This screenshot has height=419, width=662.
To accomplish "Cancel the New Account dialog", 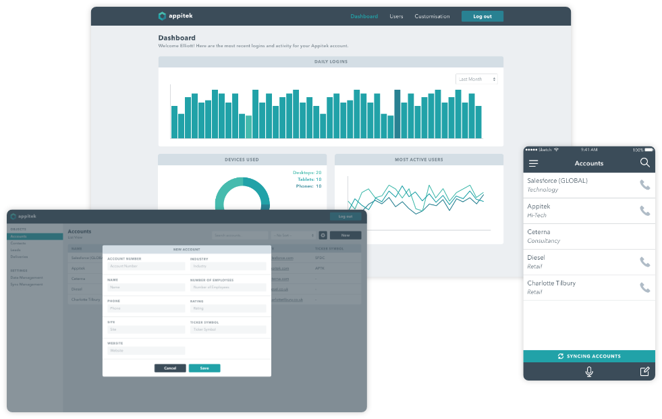I will pyautogui.click(x=170, y=368).
